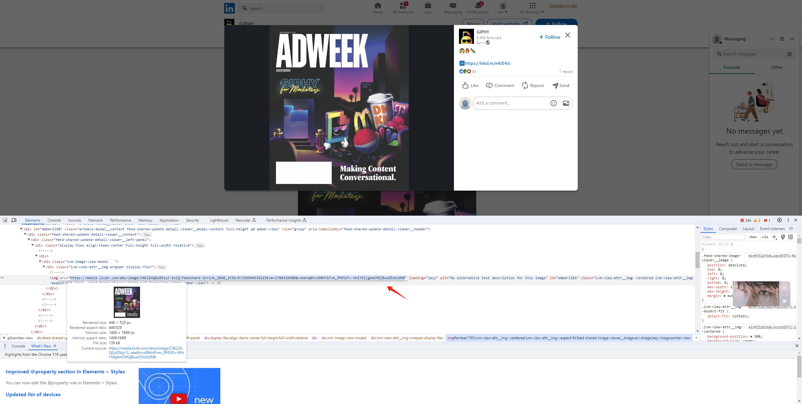Collapse the ivm-view-attr__img-wrapper div node
802x404 pixels.
point(44,267)
